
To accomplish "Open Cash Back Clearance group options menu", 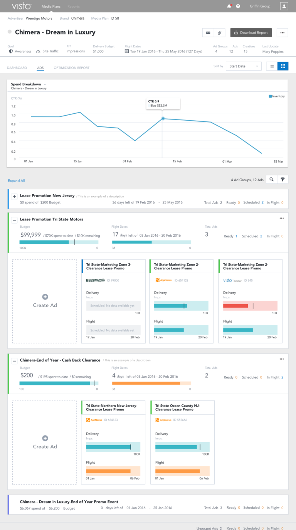I will coord(282,359).
